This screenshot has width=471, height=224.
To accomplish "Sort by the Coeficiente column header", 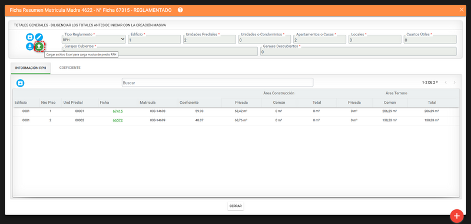I will coord(188,103).
